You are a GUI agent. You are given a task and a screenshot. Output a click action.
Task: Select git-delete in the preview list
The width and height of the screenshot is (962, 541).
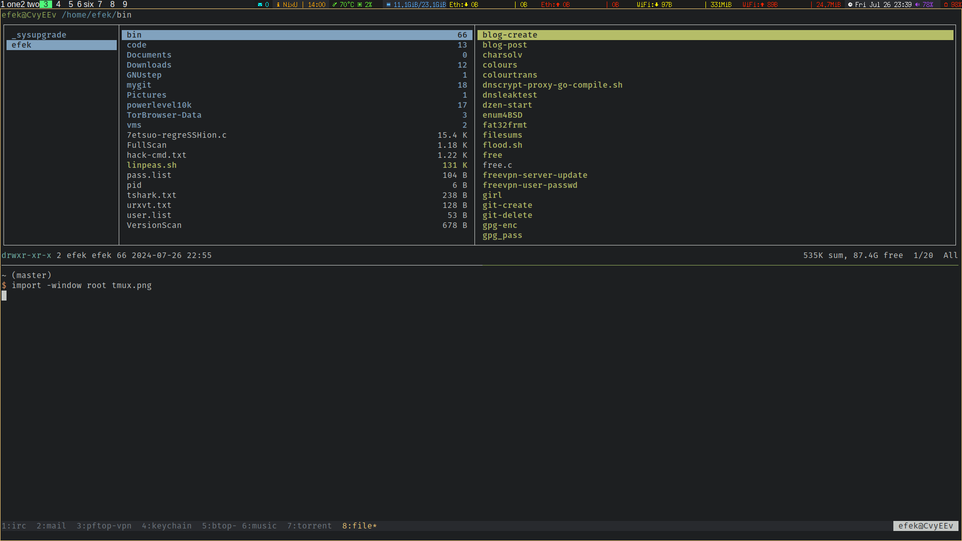pos(507,215)
